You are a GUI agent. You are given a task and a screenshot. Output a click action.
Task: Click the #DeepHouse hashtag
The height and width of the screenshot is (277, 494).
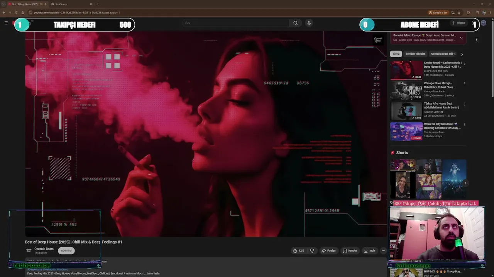(35, 269)
